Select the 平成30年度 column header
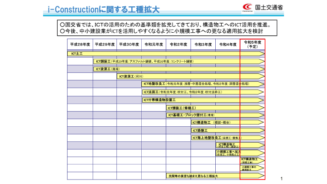Viewport: 327px width, 184px height. tap(129, 45)
